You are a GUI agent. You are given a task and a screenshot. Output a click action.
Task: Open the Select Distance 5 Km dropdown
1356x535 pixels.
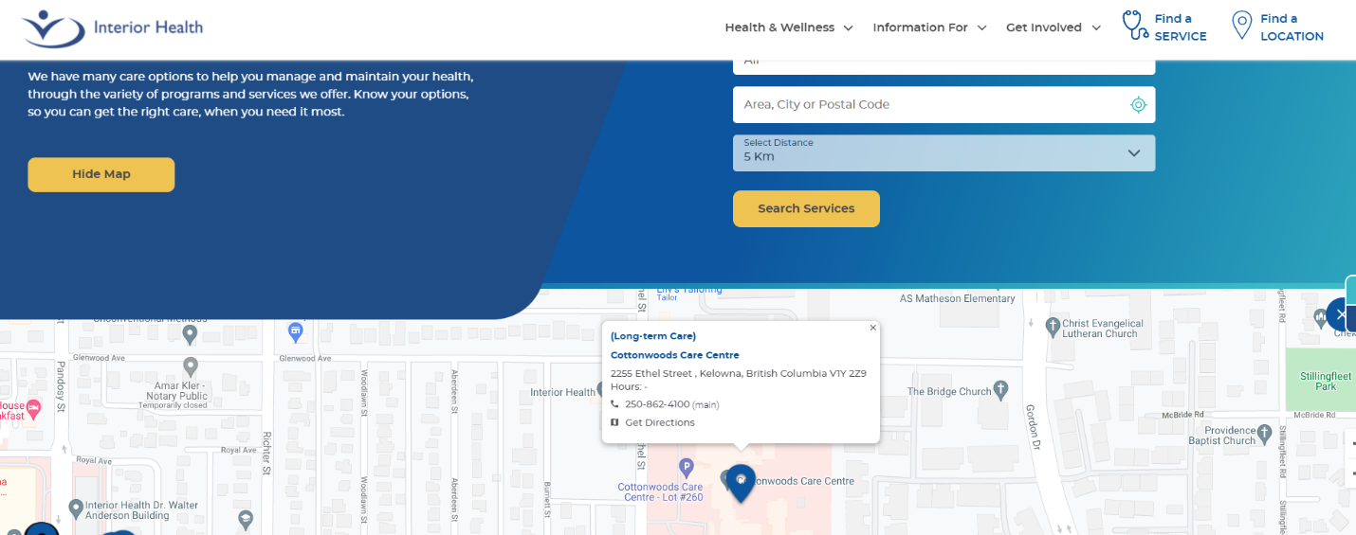coord(944,152)
